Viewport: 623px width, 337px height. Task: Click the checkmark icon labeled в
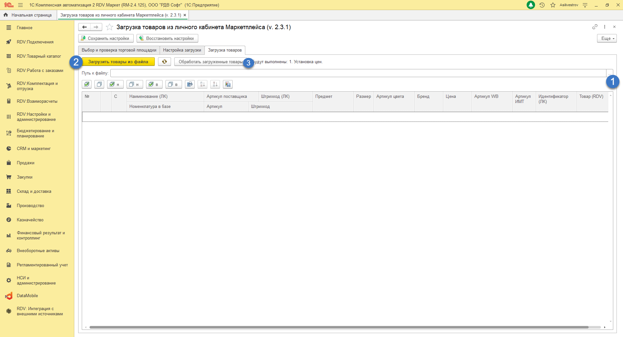[x=154, y=84]
